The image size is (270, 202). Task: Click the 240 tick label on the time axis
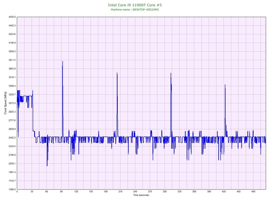[135, 192]
